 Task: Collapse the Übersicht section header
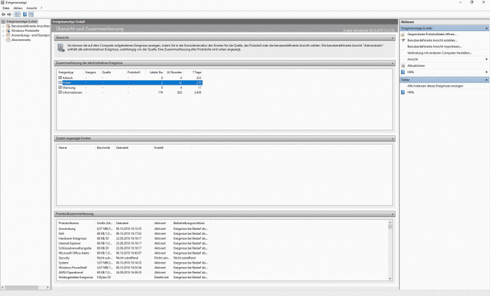coord(391,38)
